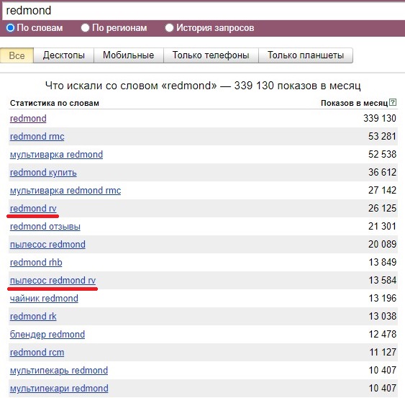Click the value 21 301
The width and height of the screenshot is (405, 398).
382,227
